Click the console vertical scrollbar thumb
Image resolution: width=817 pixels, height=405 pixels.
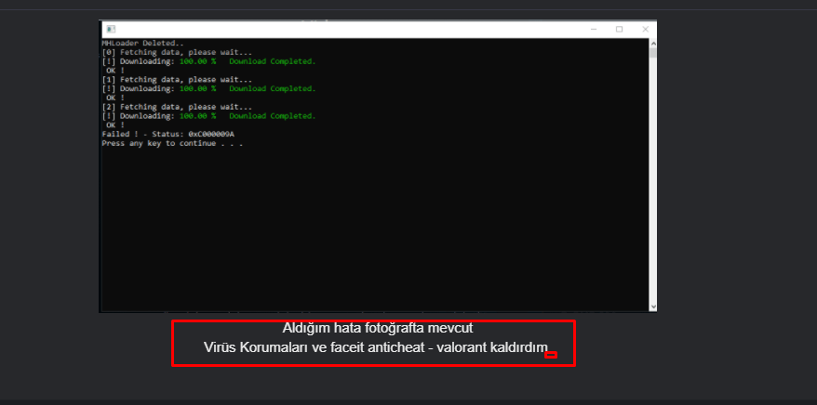653,52
